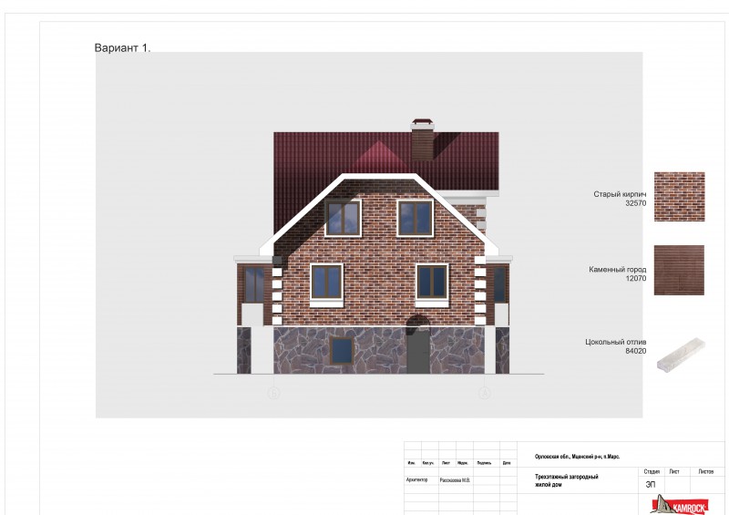729x515 pixels.
Task: Click the faint axis marker 'А' below the facade
Action: (485, 394)
